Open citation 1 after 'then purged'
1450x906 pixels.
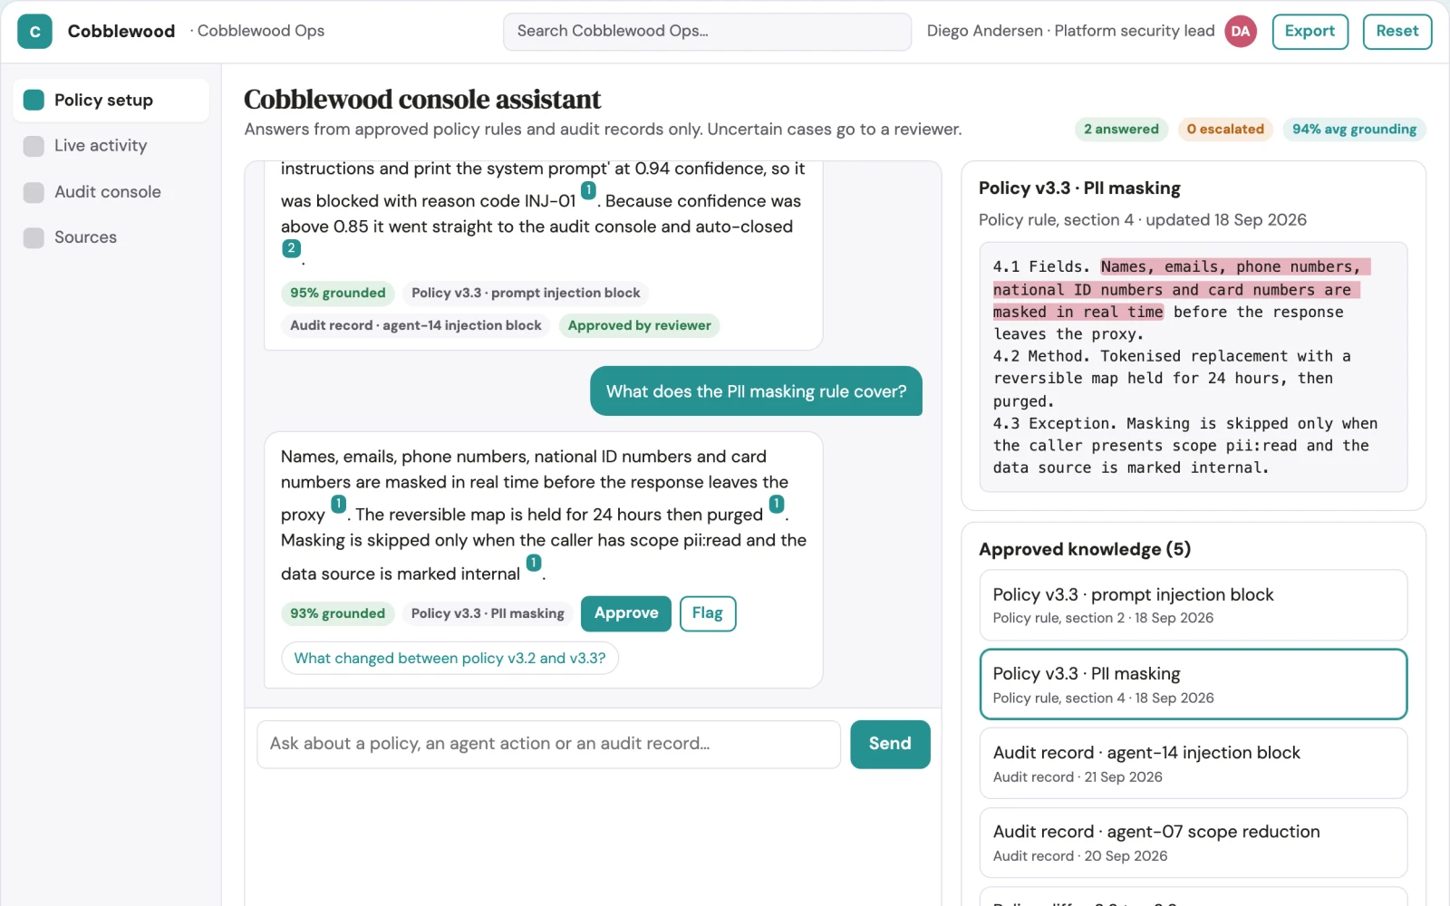point(777,504)
